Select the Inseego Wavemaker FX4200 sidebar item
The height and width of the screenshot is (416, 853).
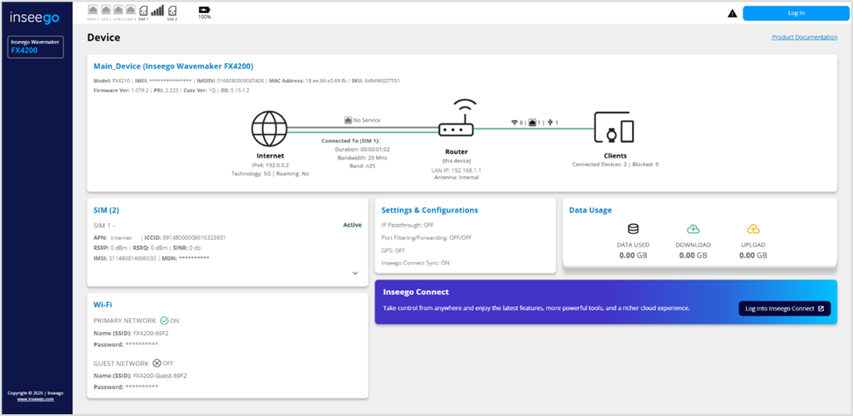click(36, 46)
